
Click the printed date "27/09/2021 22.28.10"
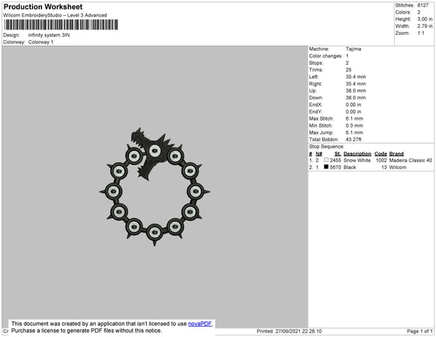(x=299, y=331)
